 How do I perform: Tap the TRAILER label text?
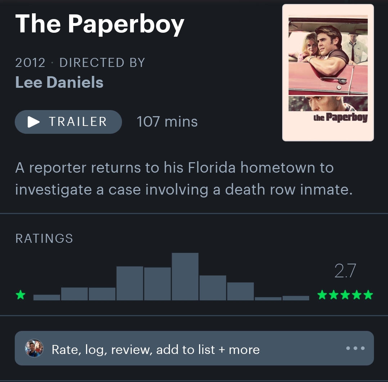(x=78, y=122)
